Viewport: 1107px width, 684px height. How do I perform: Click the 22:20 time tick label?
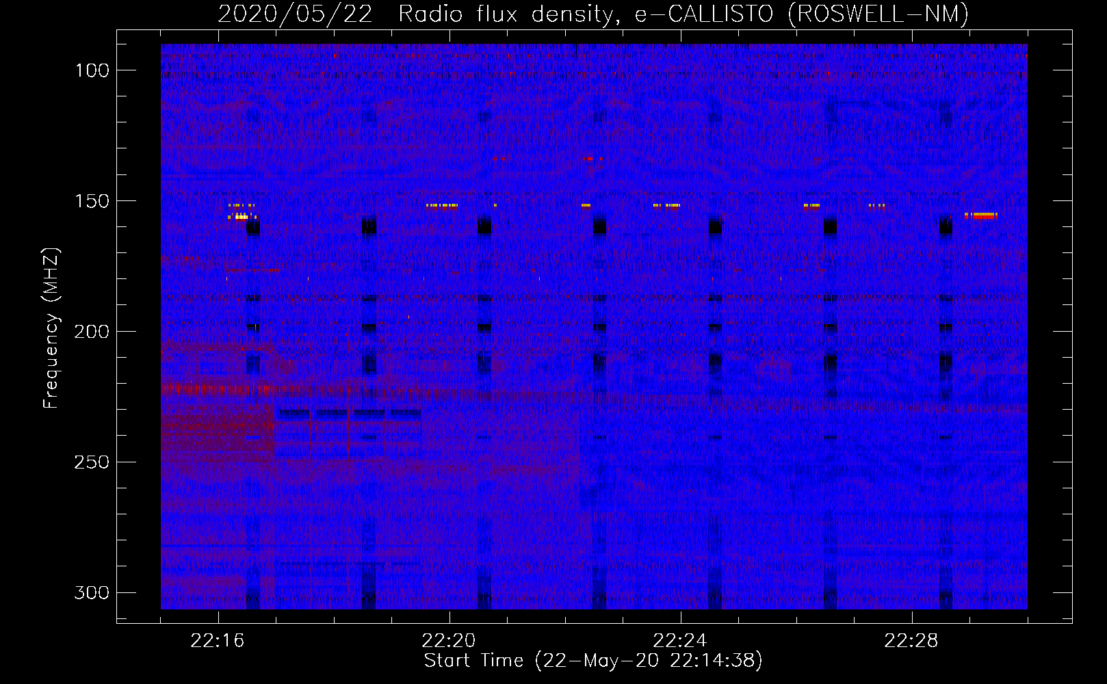(x=449, y=641)
